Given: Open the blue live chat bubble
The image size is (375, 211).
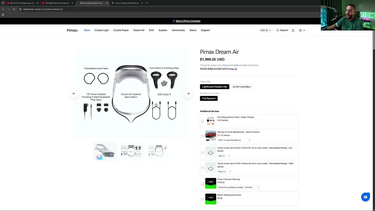Looking at the screenshot, I should (365, 197).
